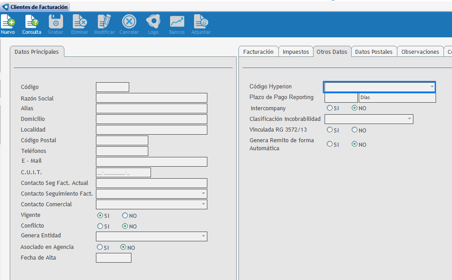Open the Datos Postales tab
Image resolution: width=452 pixels, height=280 pixels.
[373, 52]
